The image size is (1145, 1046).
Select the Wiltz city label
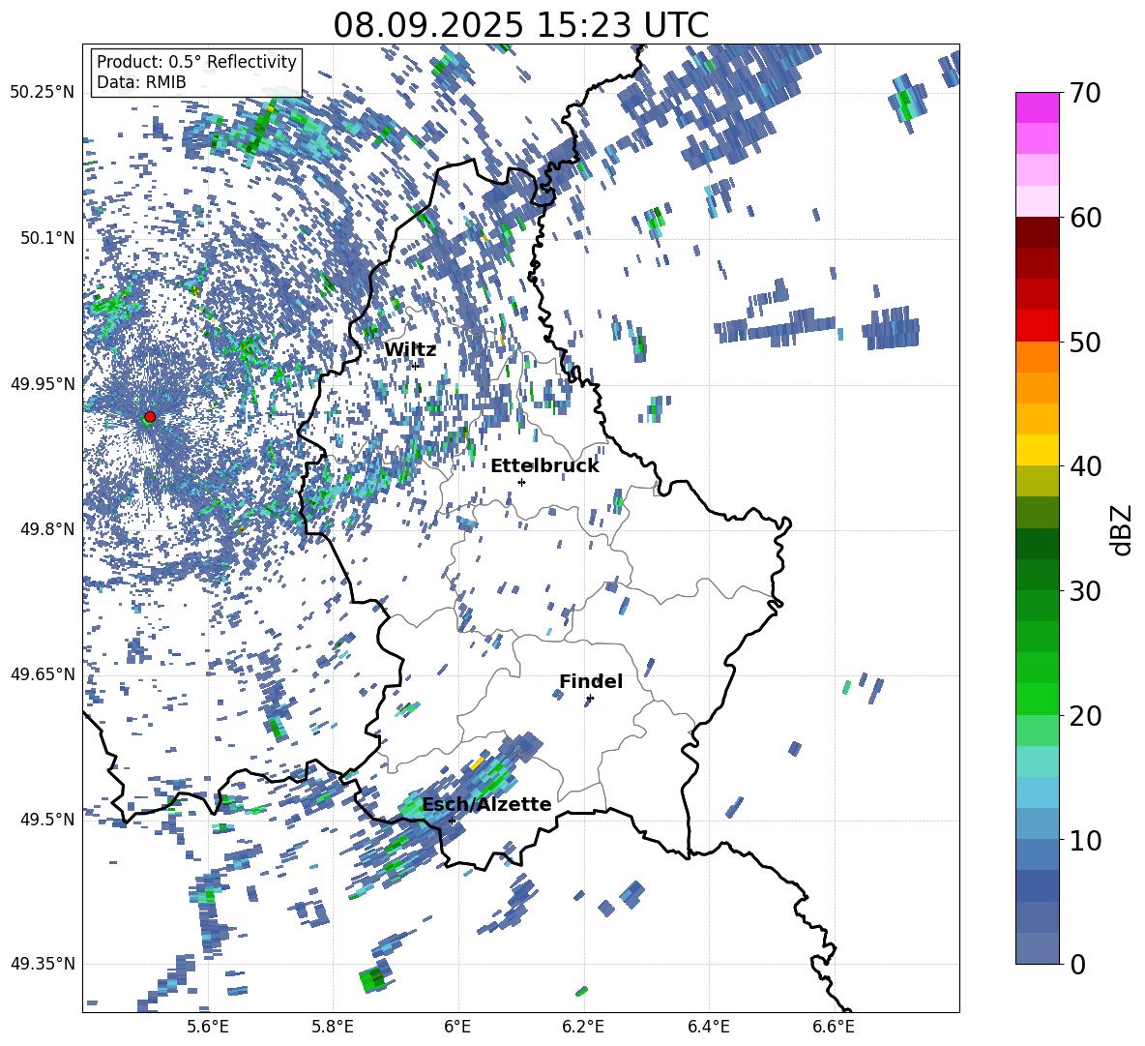[x=410, y=350]
